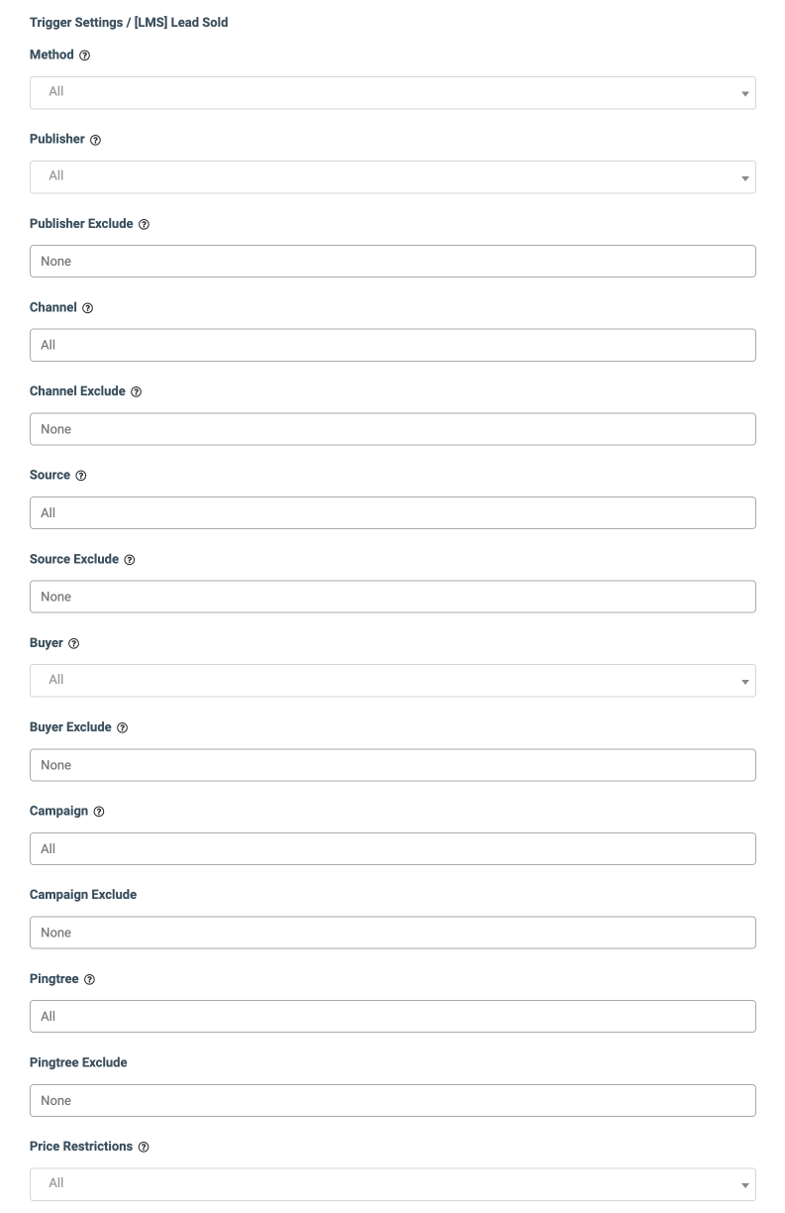Open the Method dropdown
The height and width of the screenshot is (1213, 785).
[x=393, y=92]
